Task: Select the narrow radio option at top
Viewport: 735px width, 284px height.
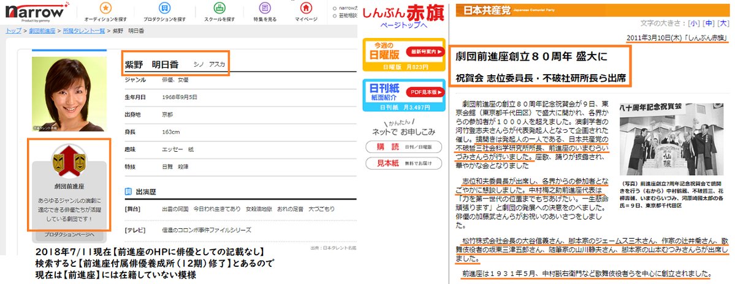Action: click(x=335, y=8)
